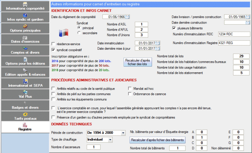The width and height of the screenshot is (252, 153).
Task: Toggle the résidence-service checkbox
Action: pyautogui.click(x=53, y=44)
